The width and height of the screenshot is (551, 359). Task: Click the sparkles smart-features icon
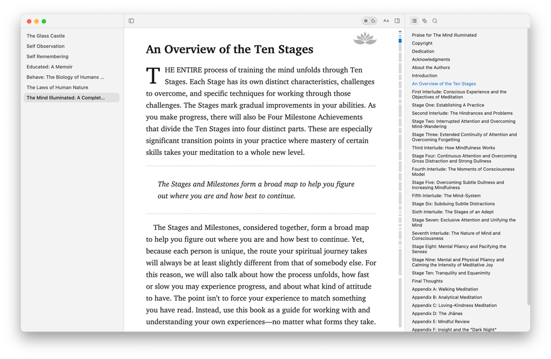click(424, 20)
